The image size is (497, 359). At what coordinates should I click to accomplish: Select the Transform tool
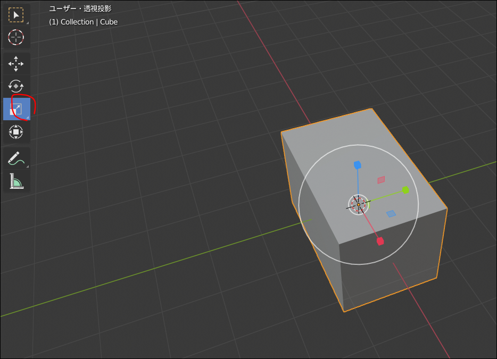pyautogui.click(x=16, y=132)
